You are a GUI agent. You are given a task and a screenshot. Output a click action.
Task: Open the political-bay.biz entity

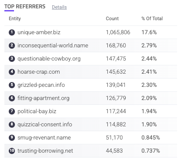(37, 111)
